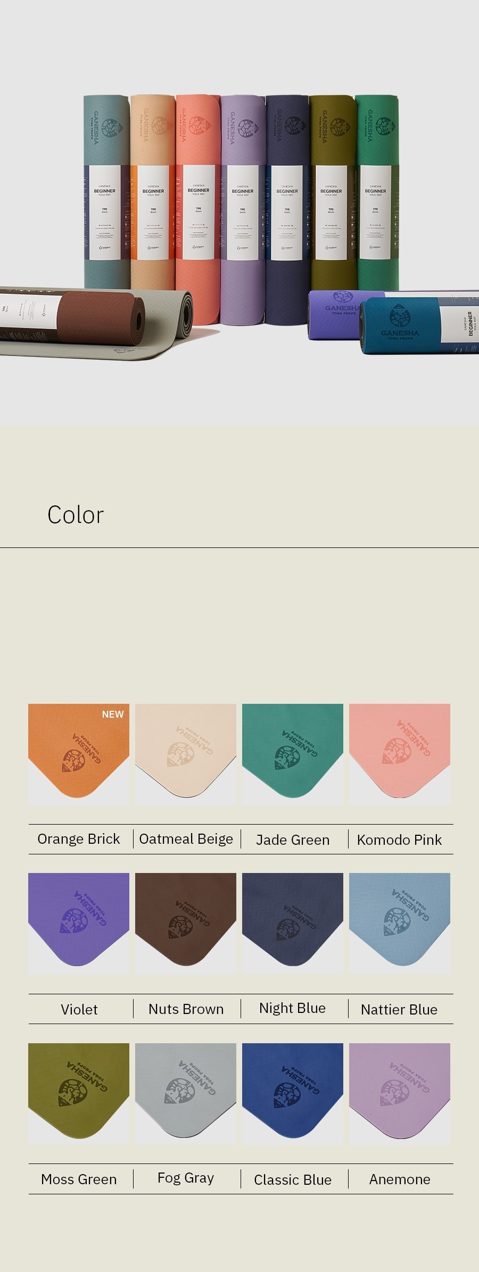Select the Orange Brick color swatch
The width and height of the screenshot is (479, 1272).
79,754
